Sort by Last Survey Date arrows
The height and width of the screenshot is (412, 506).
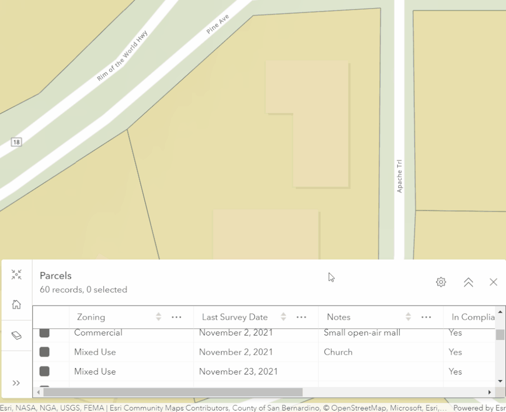click(283, 317)
